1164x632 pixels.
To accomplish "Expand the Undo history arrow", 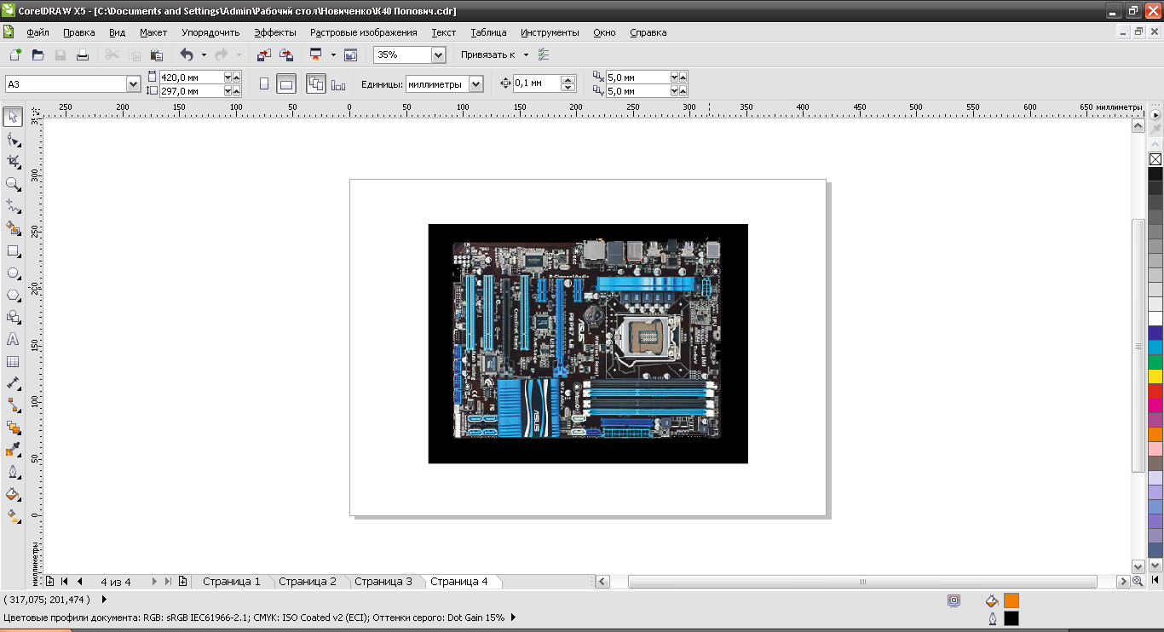I will point(204,55).
